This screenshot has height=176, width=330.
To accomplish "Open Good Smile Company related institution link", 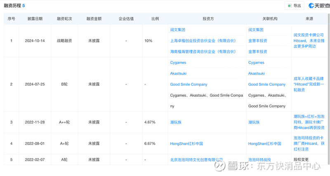I will 267,84.
